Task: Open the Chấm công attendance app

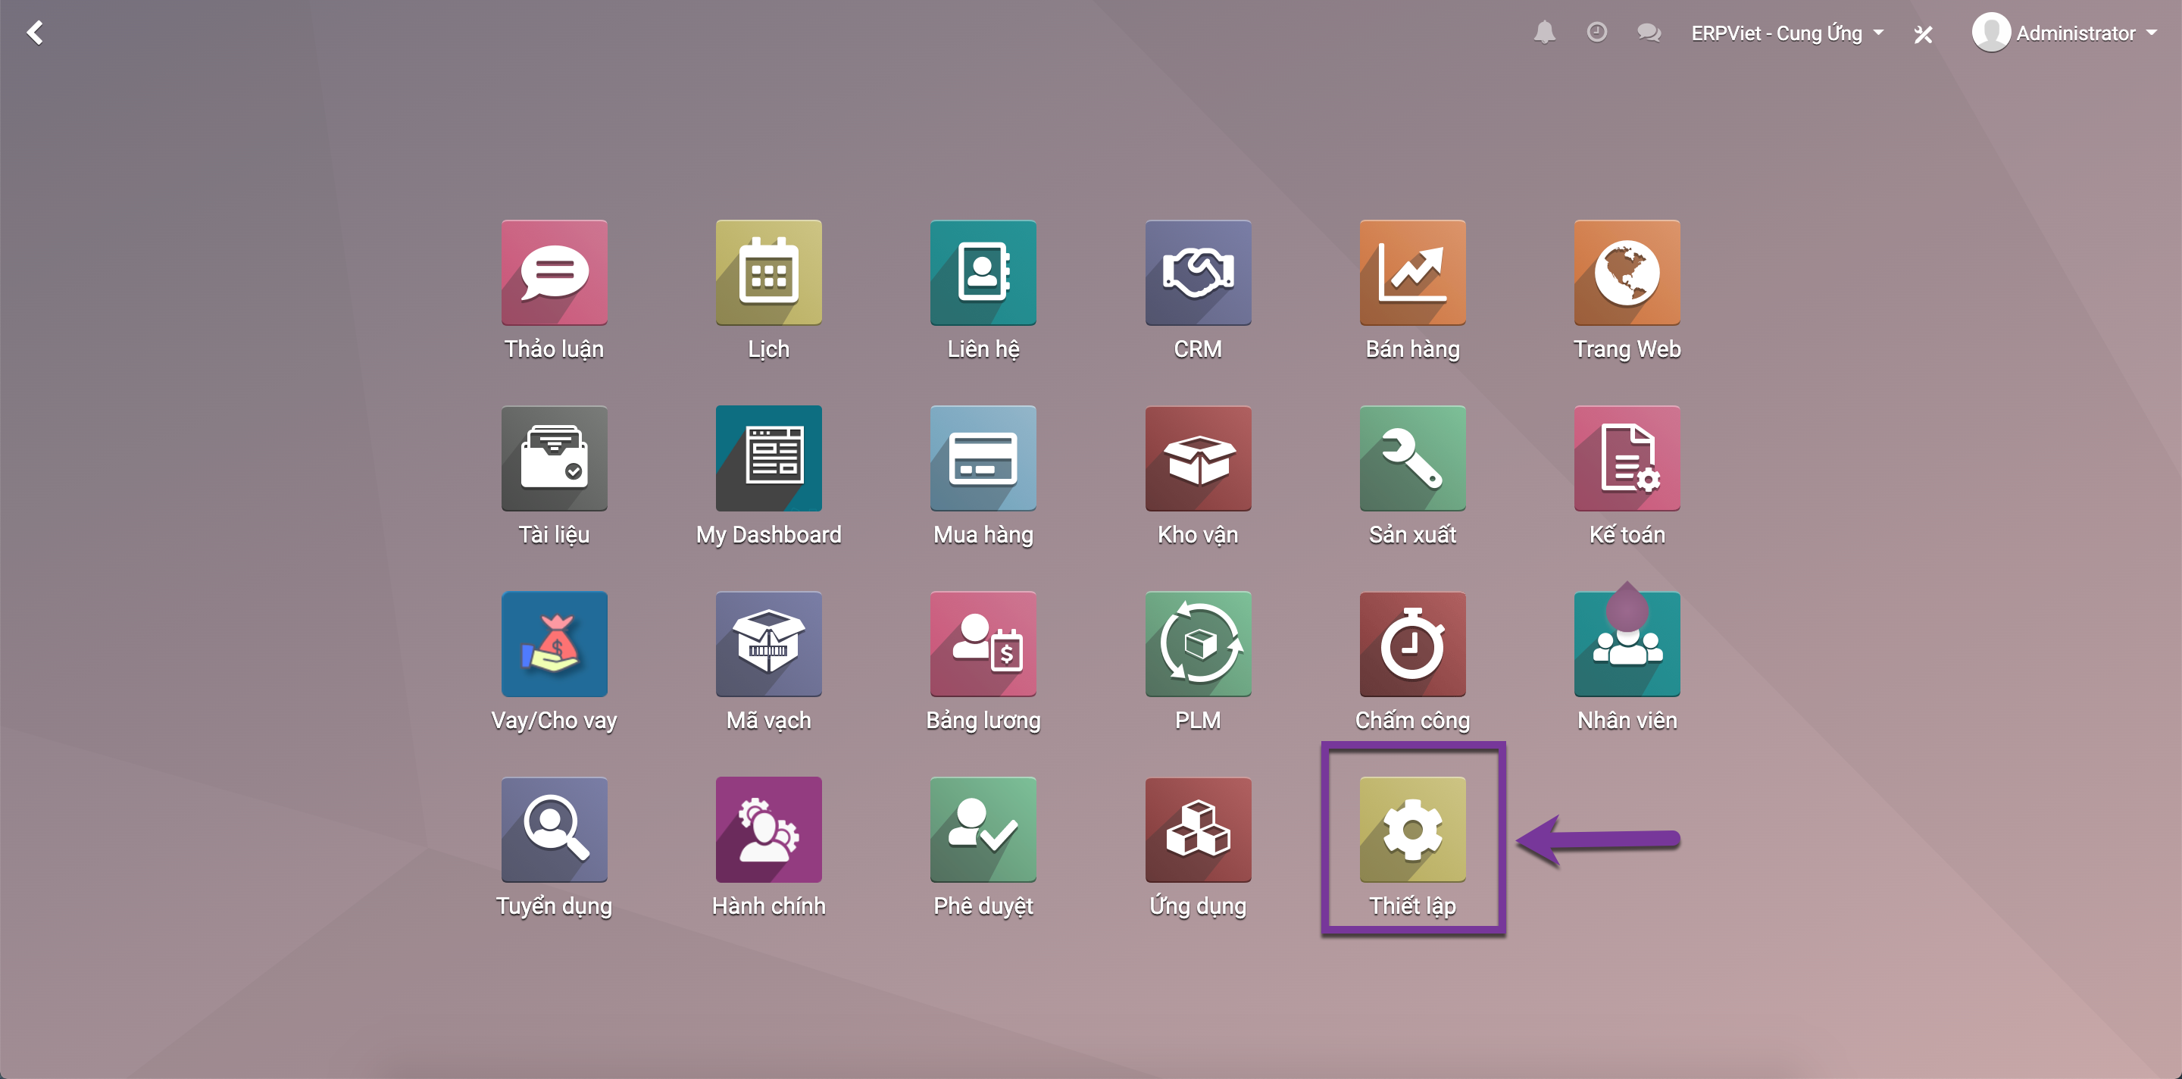Action: [x=1412, y=643]
